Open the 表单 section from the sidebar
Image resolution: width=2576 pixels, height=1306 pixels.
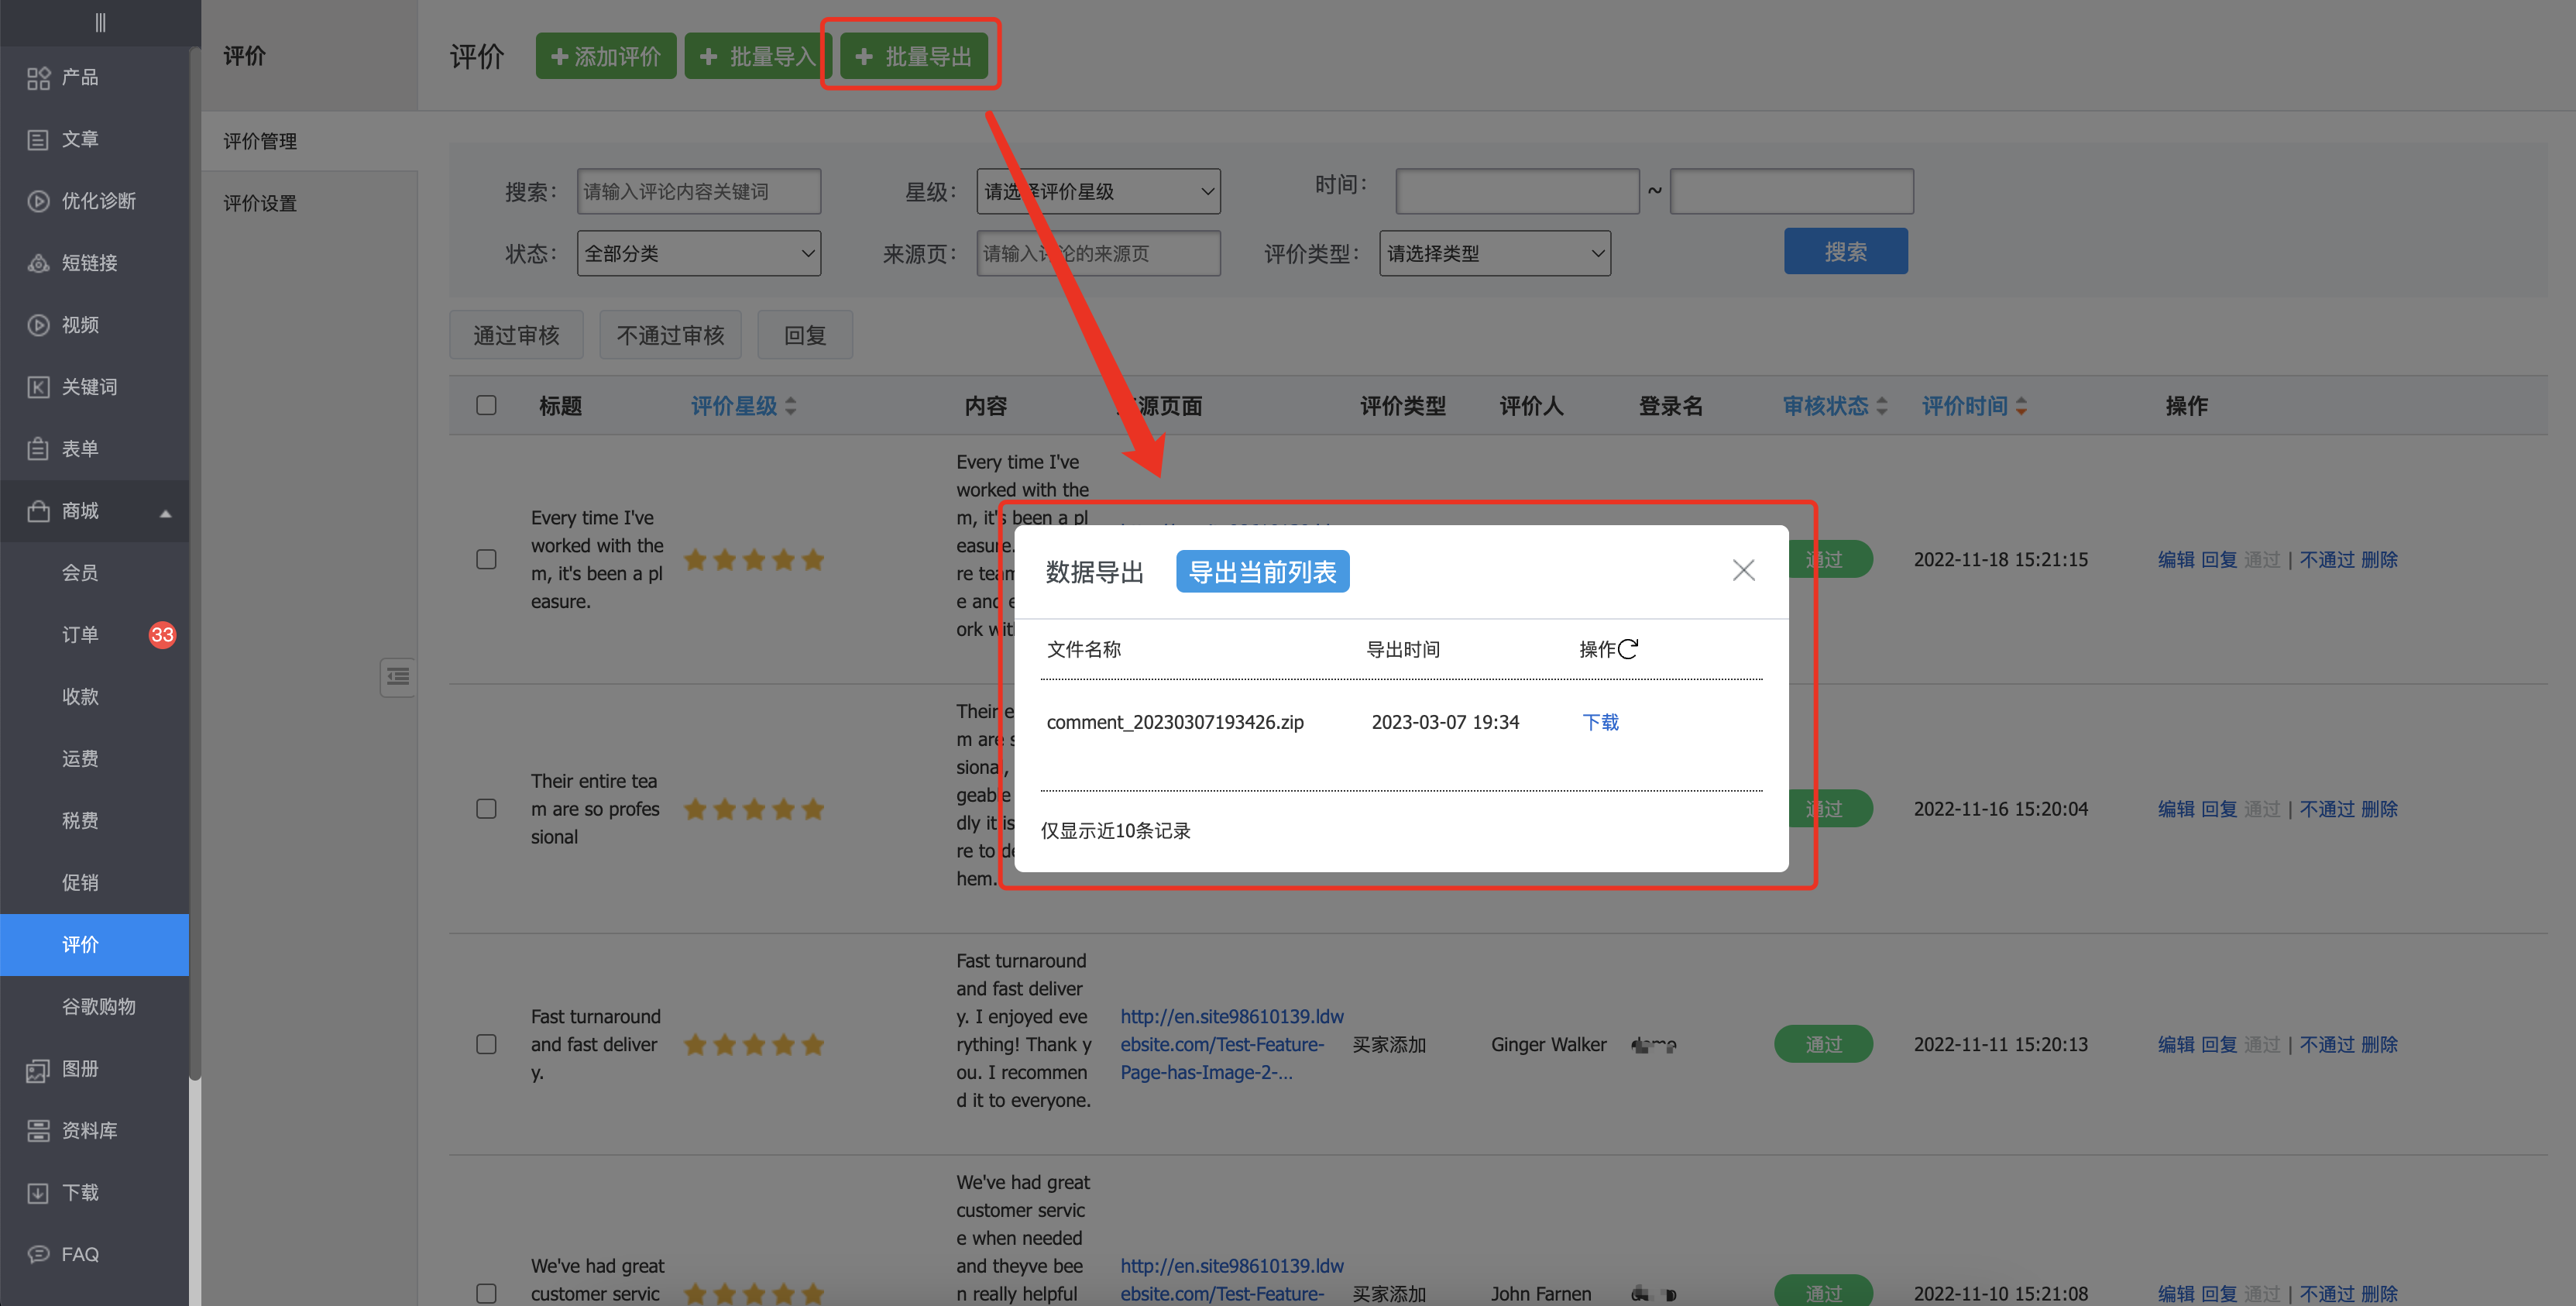[x=78, y=448]
